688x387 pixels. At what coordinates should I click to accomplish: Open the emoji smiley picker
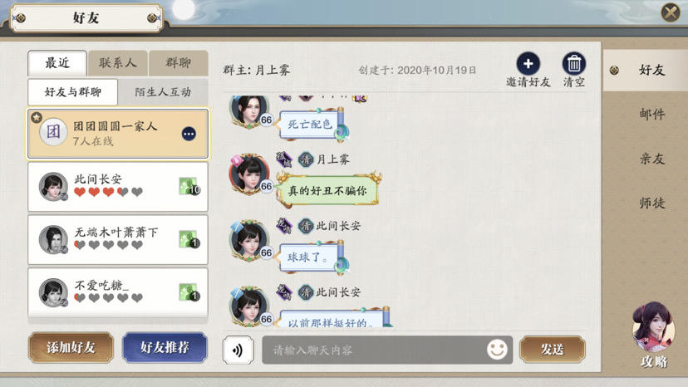pos(497,350)
